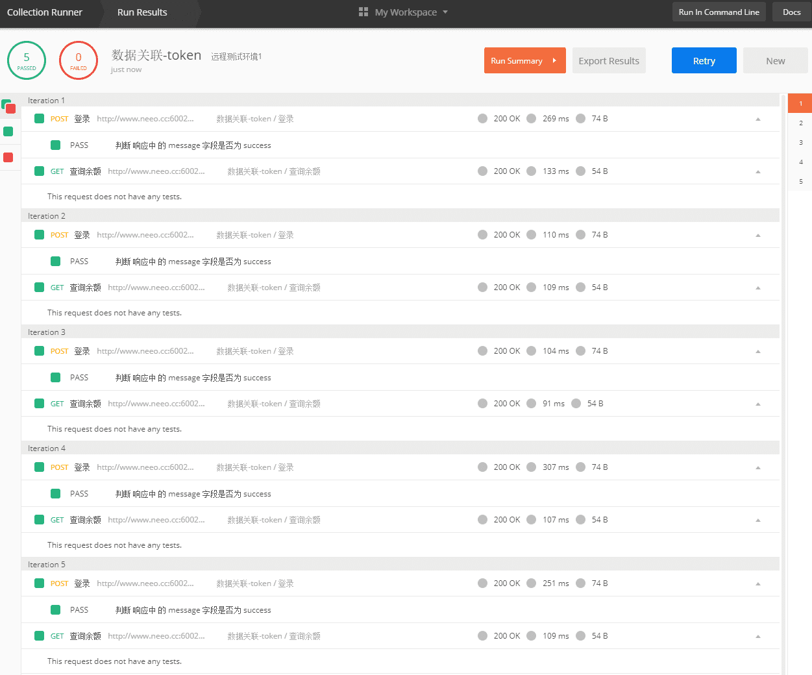Click the 269 ms response time dot
Viewport: 812px width, 675px height.
point(532,119)
